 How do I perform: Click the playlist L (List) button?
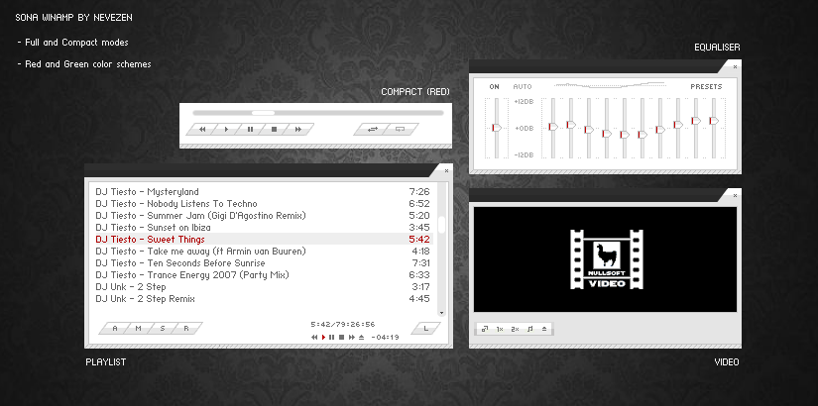(425, 329)
